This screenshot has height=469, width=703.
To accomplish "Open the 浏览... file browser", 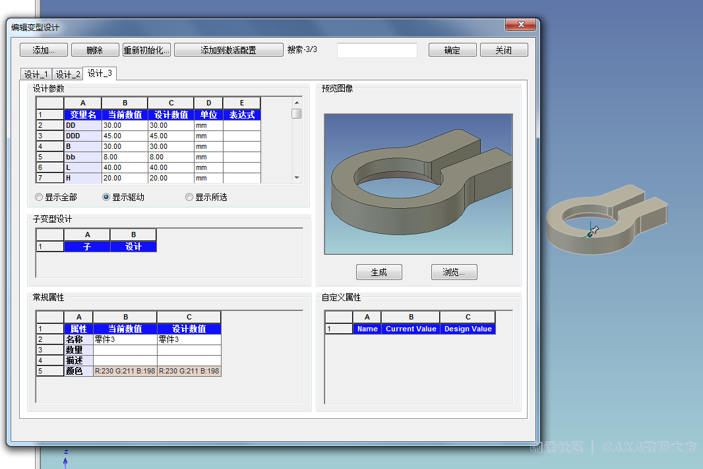I will coord(454,272).
